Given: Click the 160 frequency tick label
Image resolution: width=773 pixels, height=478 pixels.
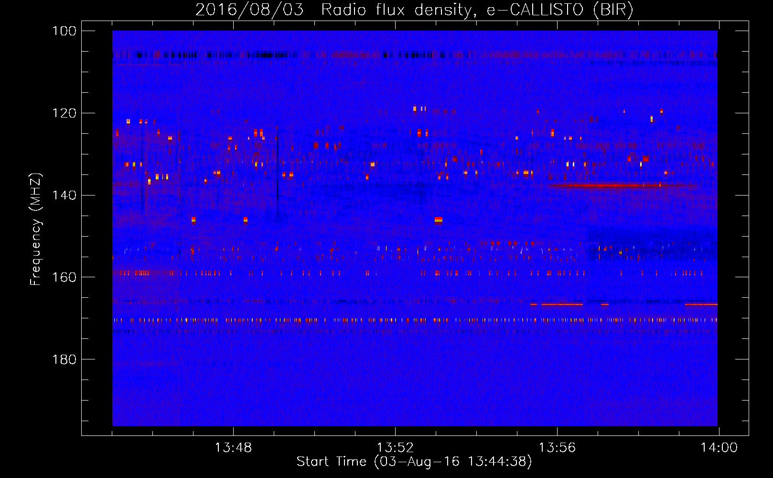Looking at the screenshot, I should [x=64, y=277].
